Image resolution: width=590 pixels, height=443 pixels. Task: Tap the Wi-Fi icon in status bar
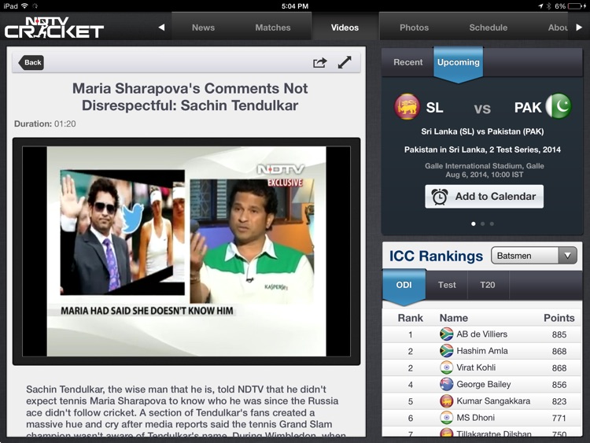coord(24,6)
